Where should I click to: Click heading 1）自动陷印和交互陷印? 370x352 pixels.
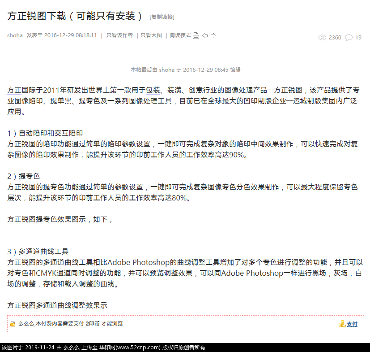click(45, 133)
